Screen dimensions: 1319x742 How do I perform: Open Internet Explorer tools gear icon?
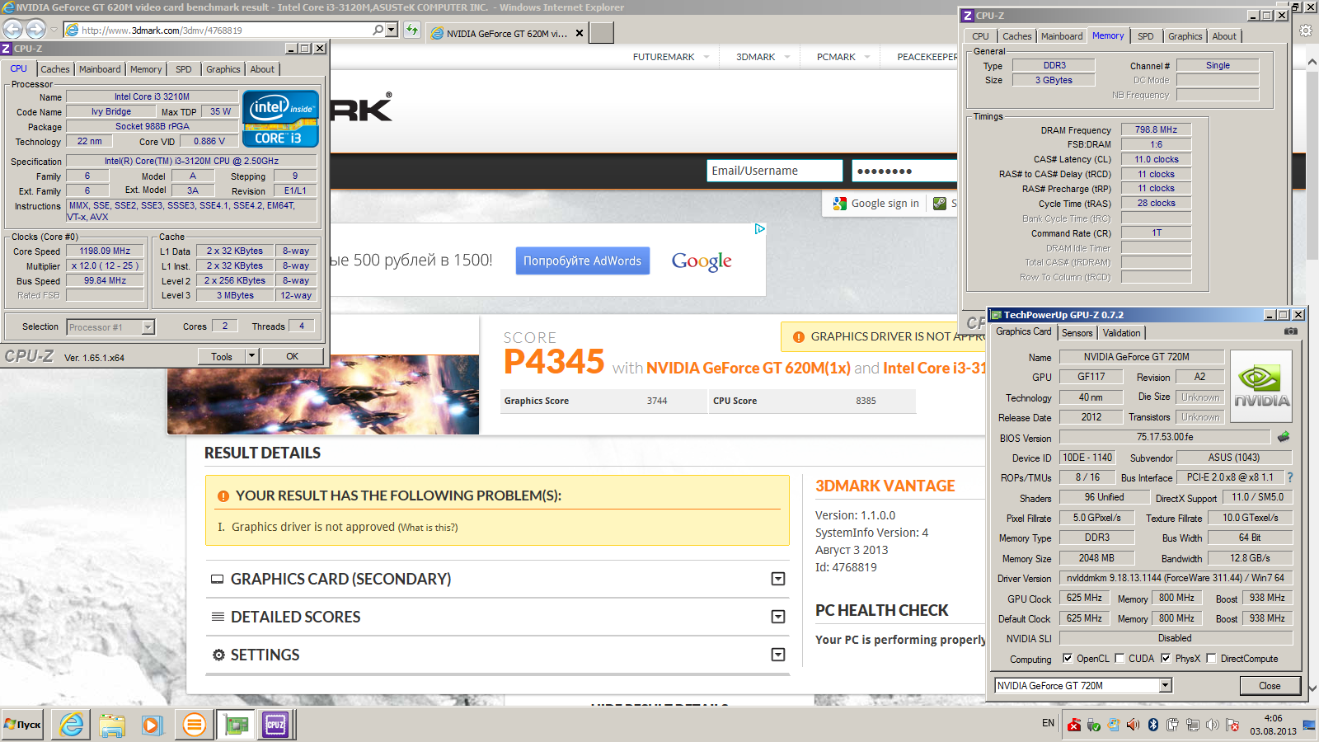tap(1306, 31)
